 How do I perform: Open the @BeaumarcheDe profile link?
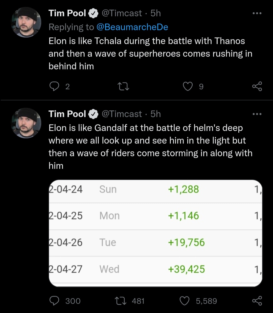point(132,27)
